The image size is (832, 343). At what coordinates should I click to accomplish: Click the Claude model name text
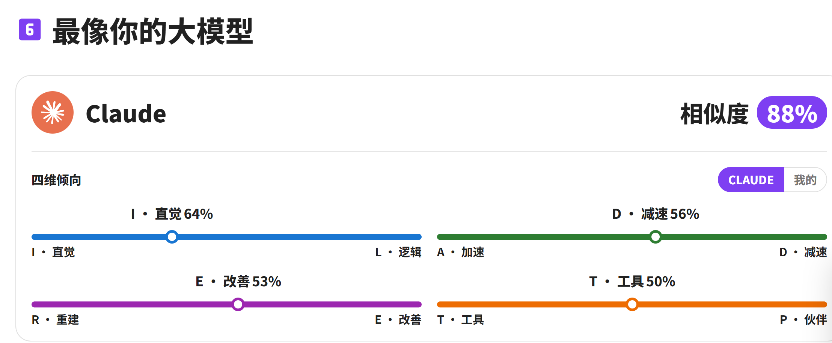tap(126, 114)
